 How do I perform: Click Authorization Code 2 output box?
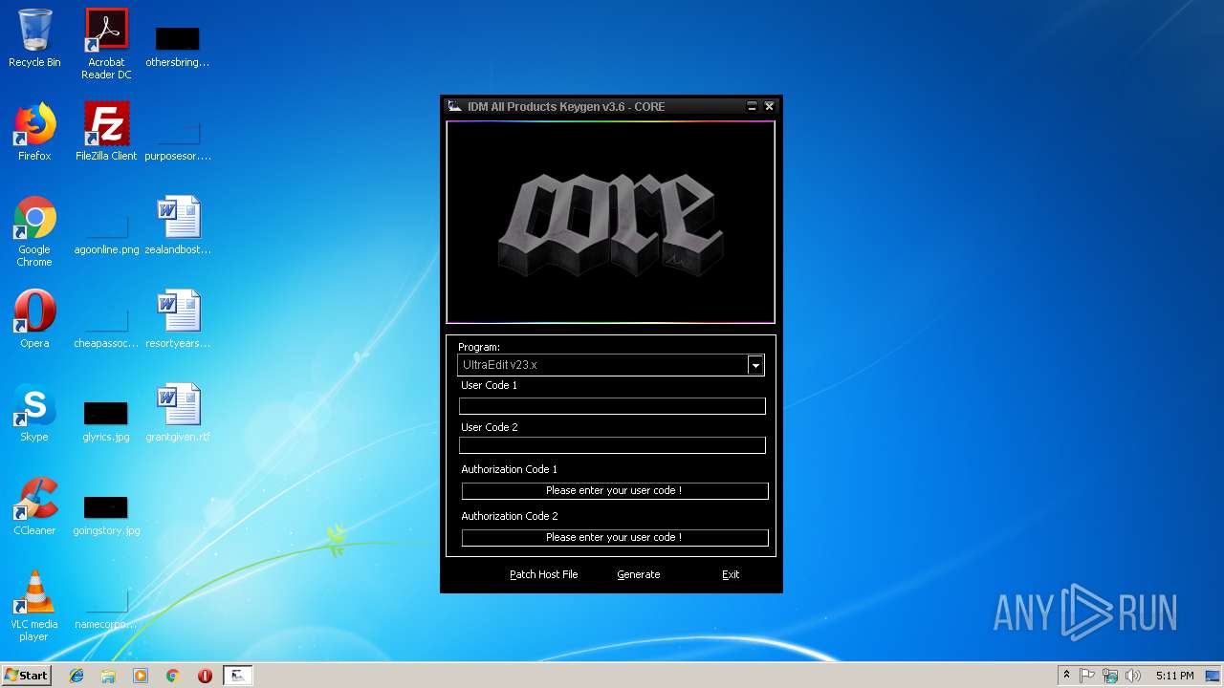tap(614, 537)
